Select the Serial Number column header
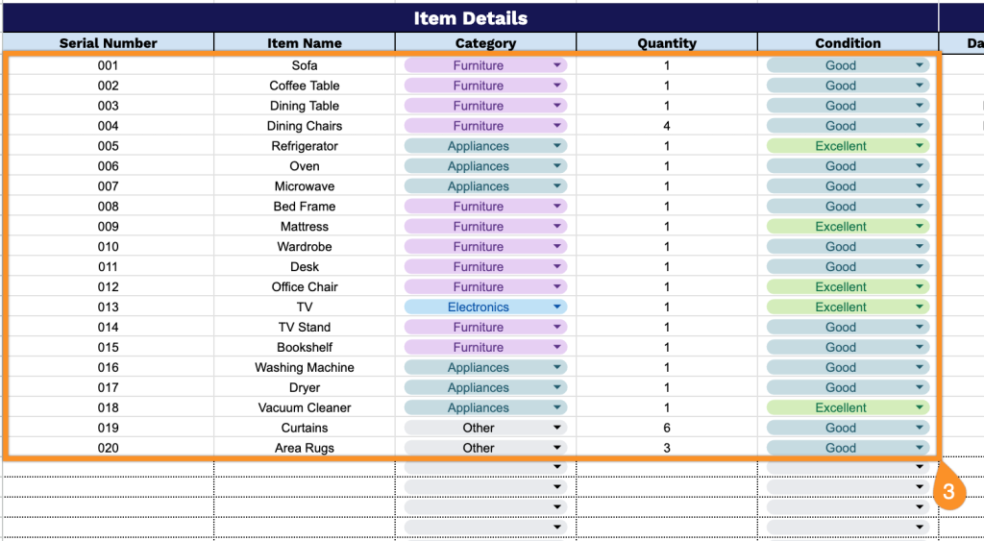This screenshot has width=984, height=541. point(108,43)
